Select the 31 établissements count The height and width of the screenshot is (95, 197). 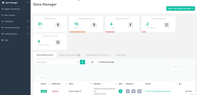tap(40, 24)
